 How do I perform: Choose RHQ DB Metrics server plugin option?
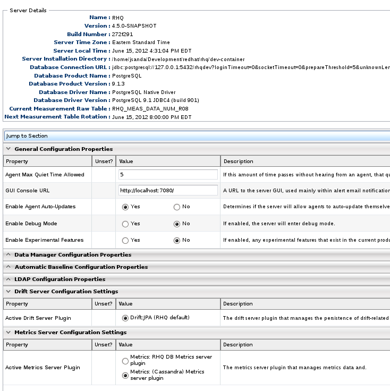[125, 361]
